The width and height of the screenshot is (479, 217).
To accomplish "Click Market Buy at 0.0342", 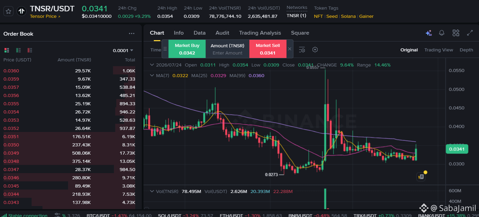I will coord(187,49).
